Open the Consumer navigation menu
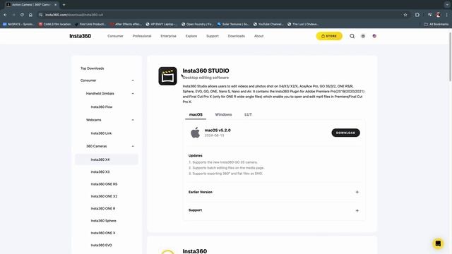The height and width of the screenshot is (254, 452). [x=115, y=36]
